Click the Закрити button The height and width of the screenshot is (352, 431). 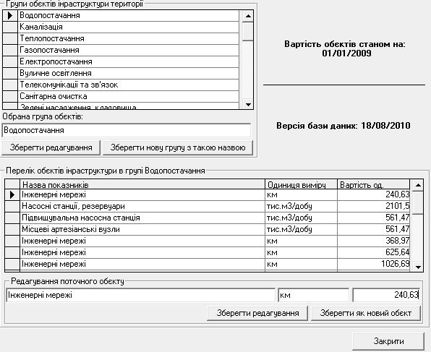point(388,341)
